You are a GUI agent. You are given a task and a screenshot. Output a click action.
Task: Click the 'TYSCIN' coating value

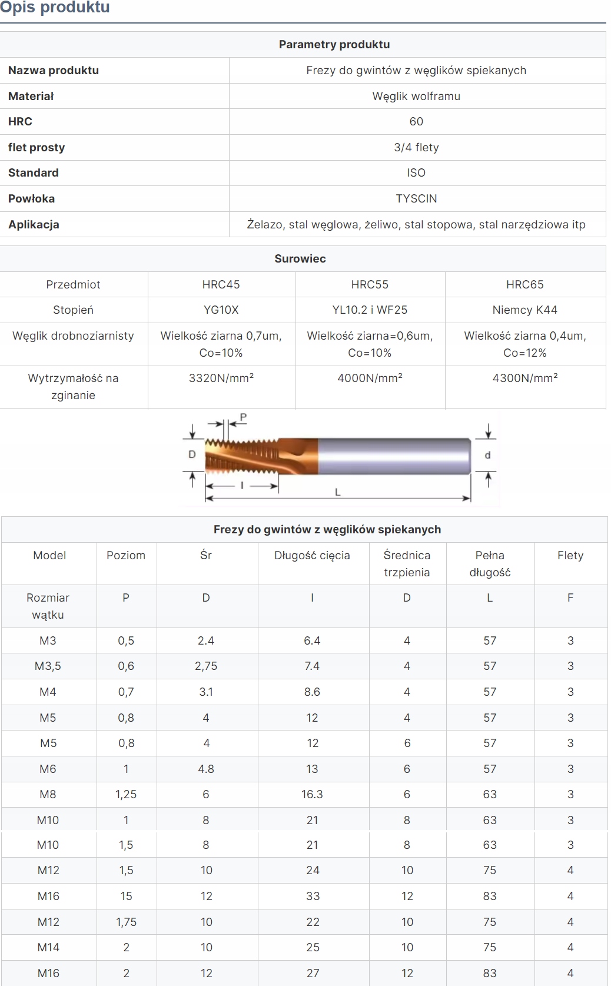click(x=416, y=198)
